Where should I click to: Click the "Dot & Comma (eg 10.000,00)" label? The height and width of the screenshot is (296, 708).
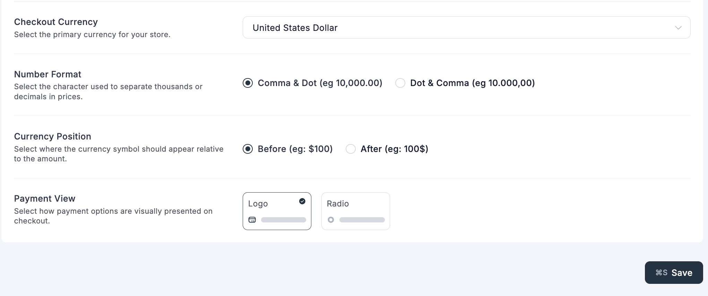[x=472, y=83]
